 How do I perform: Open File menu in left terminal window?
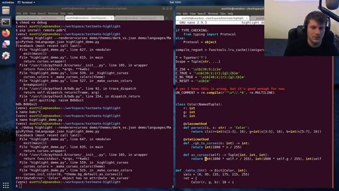(19, 13)
